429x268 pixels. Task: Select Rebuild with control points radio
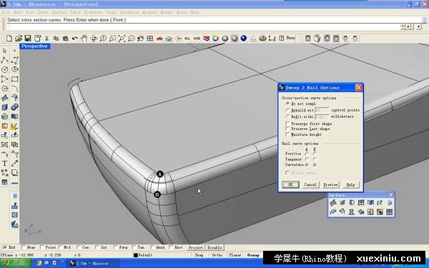pyautogui.click(x=287, y=110)
